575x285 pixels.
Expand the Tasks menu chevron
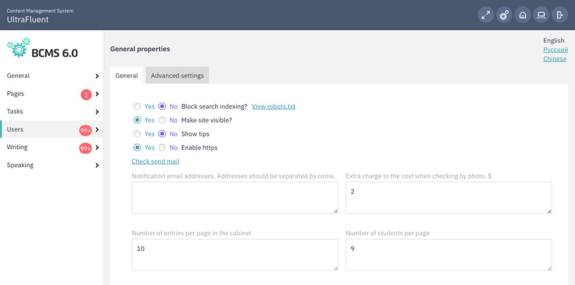pyautogui.click(x=97, y=112)
